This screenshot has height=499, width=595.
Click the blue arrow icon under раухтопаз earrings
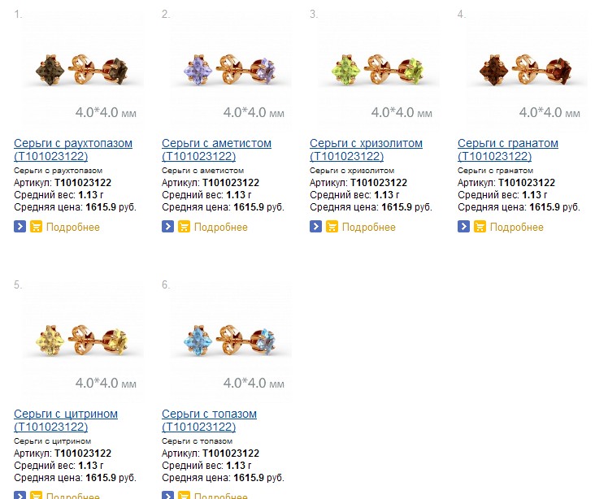click(x=20, y=227)
